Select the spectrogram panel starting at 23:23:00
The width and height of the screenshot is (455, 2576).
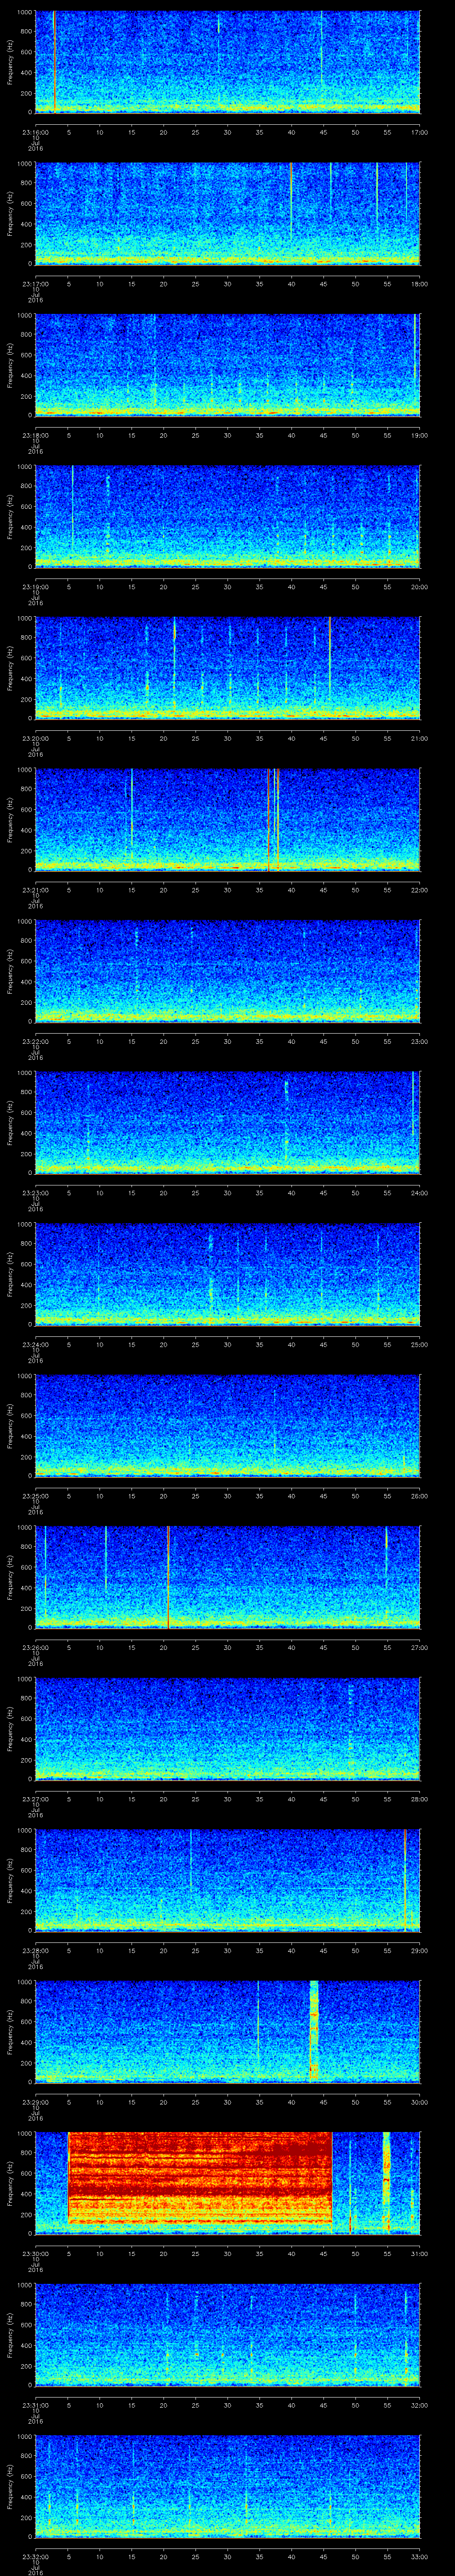[x=227, y=1123]
